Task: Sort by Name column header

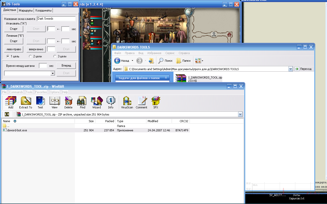Action: click(x=38, y=121)
